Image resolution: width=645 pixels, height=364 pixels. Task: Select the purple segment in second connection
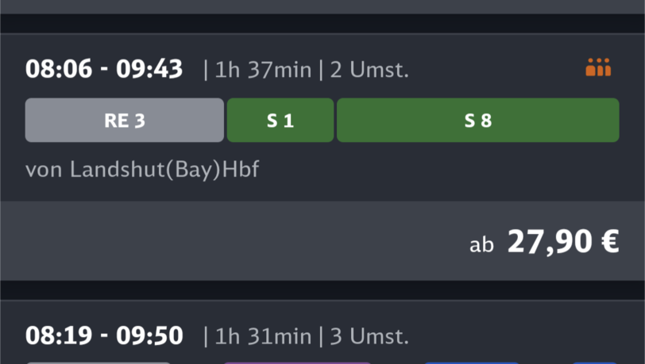pyautogui.click(x=296, y=362)
